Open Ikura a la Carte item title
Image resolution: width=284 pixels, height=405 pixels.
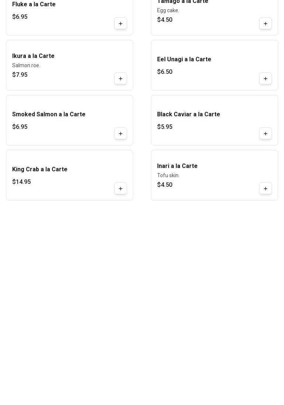[33, 56]
